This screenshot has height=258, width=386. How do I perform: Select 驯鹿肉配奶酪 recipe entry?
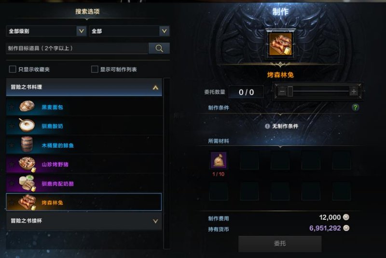point(84,183)
